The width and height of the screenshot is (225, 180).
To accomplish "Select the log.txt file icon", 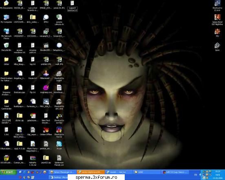I will 33,61.
